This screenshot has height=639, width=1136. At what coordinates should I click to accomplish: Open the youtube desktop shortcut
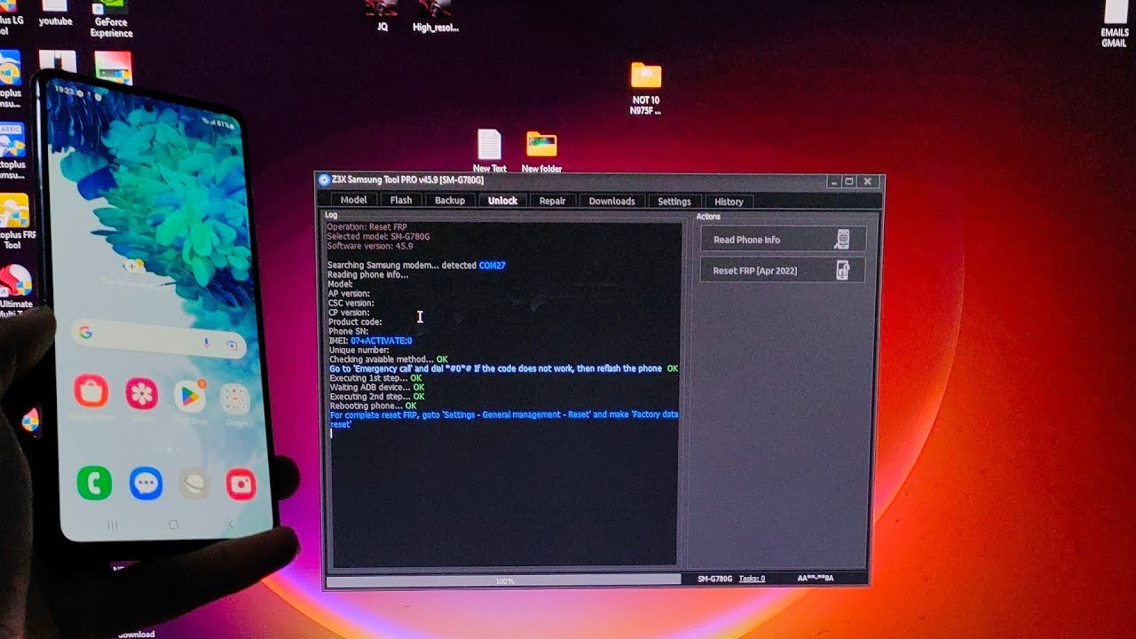[55, 14]
